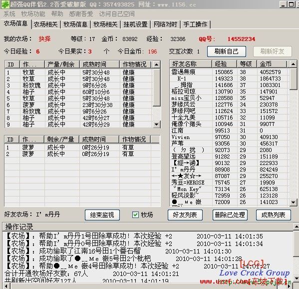Screen dimensions: 299x289
Task: Select my farm row 9 柚子 42时6分29
Action: [x=79, y=124]
